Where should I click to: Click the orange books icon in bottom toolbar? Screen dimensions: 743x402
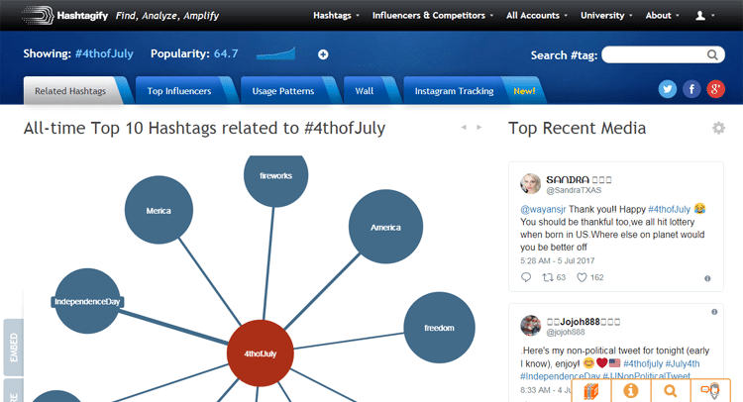(x=590, y=391)
